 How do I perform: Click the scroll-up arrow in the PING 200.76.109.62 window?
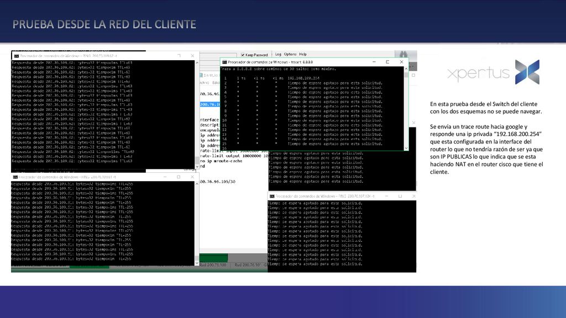pos(197,63)
